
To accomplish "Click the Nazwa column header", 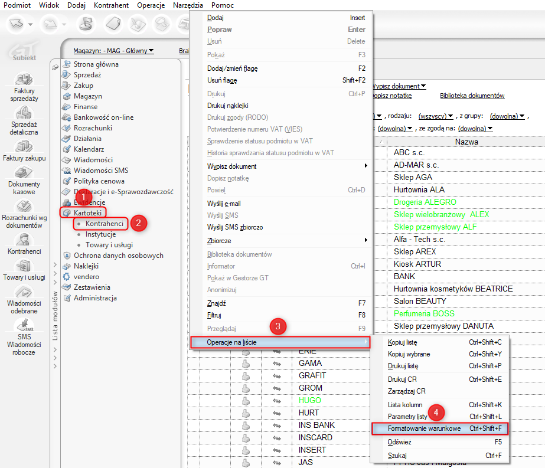I will 466,142.
